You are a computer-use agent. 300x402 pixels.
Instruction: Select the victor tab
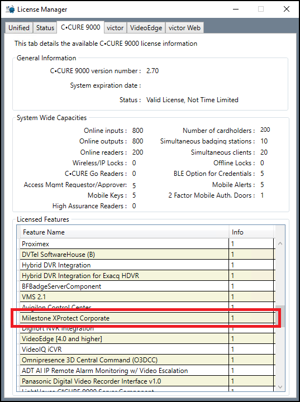coord(115,28)
